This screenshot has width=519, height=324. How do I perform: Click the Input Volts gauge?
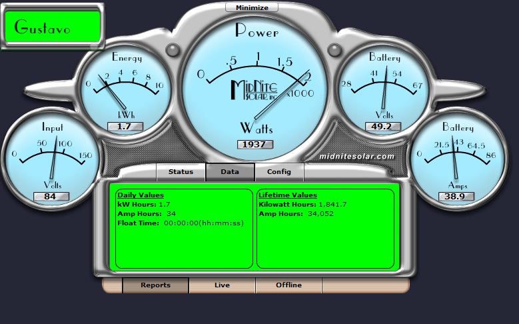pyautogui.click(x=51, y=160)
